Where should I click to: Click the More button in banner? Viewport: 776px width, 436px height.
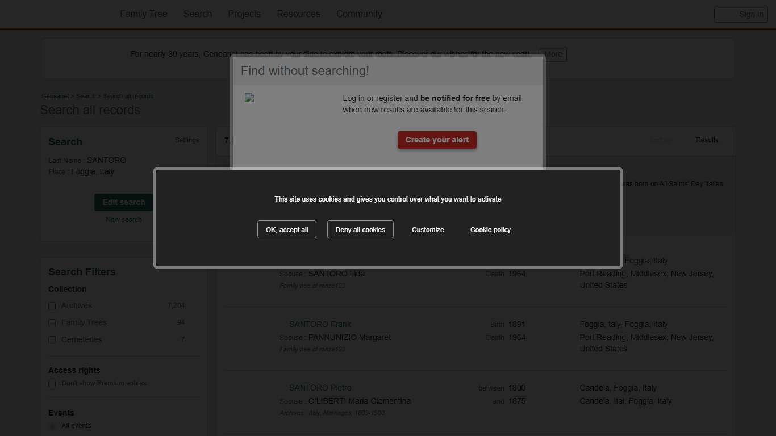(x=553, y=54)
